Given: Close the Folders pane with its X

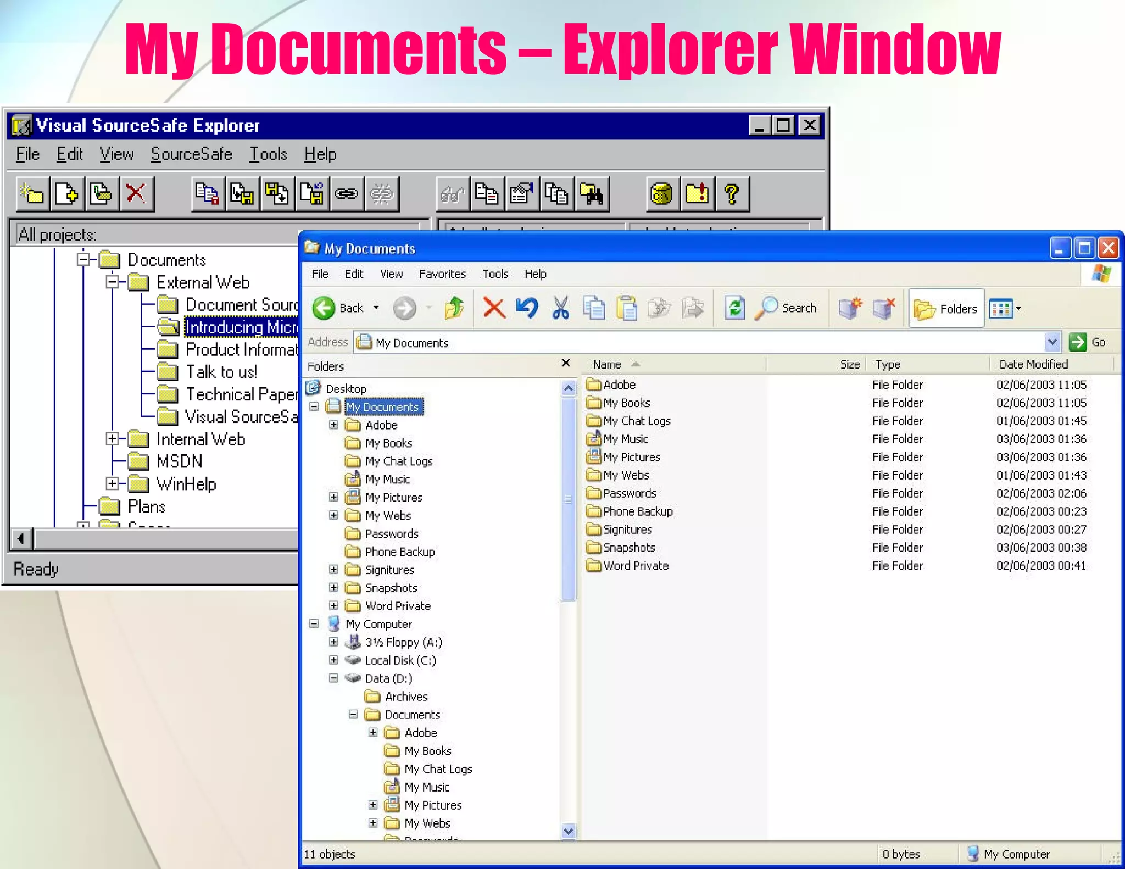Looking at the screenshot, I should 566,363.
